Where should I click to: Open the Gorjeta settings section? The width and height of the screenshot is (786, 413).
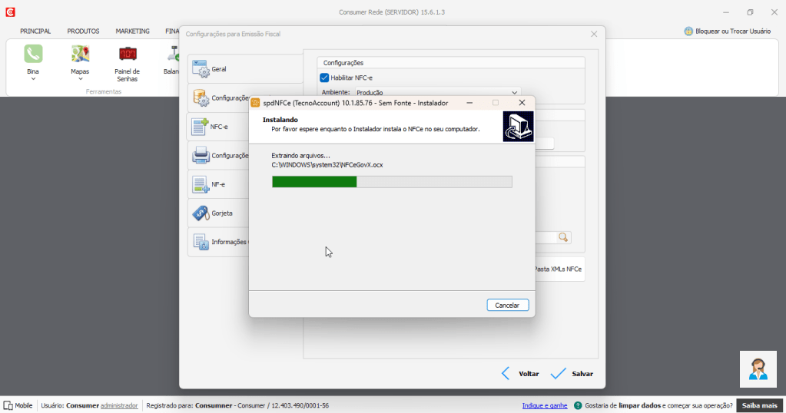[x=201, y=213]
